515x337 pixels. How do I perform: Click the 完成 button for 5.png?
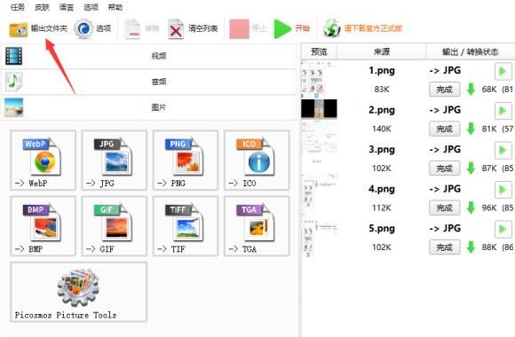coord(444,247)
